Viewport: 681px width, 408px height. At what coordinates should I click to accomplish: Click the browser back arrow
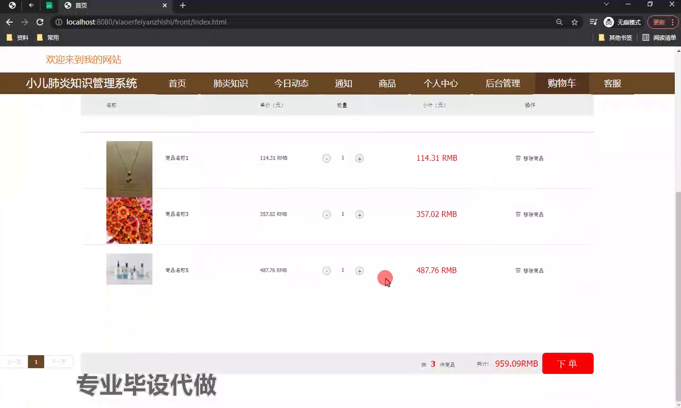pyautogui.click(x=9, y=22)
